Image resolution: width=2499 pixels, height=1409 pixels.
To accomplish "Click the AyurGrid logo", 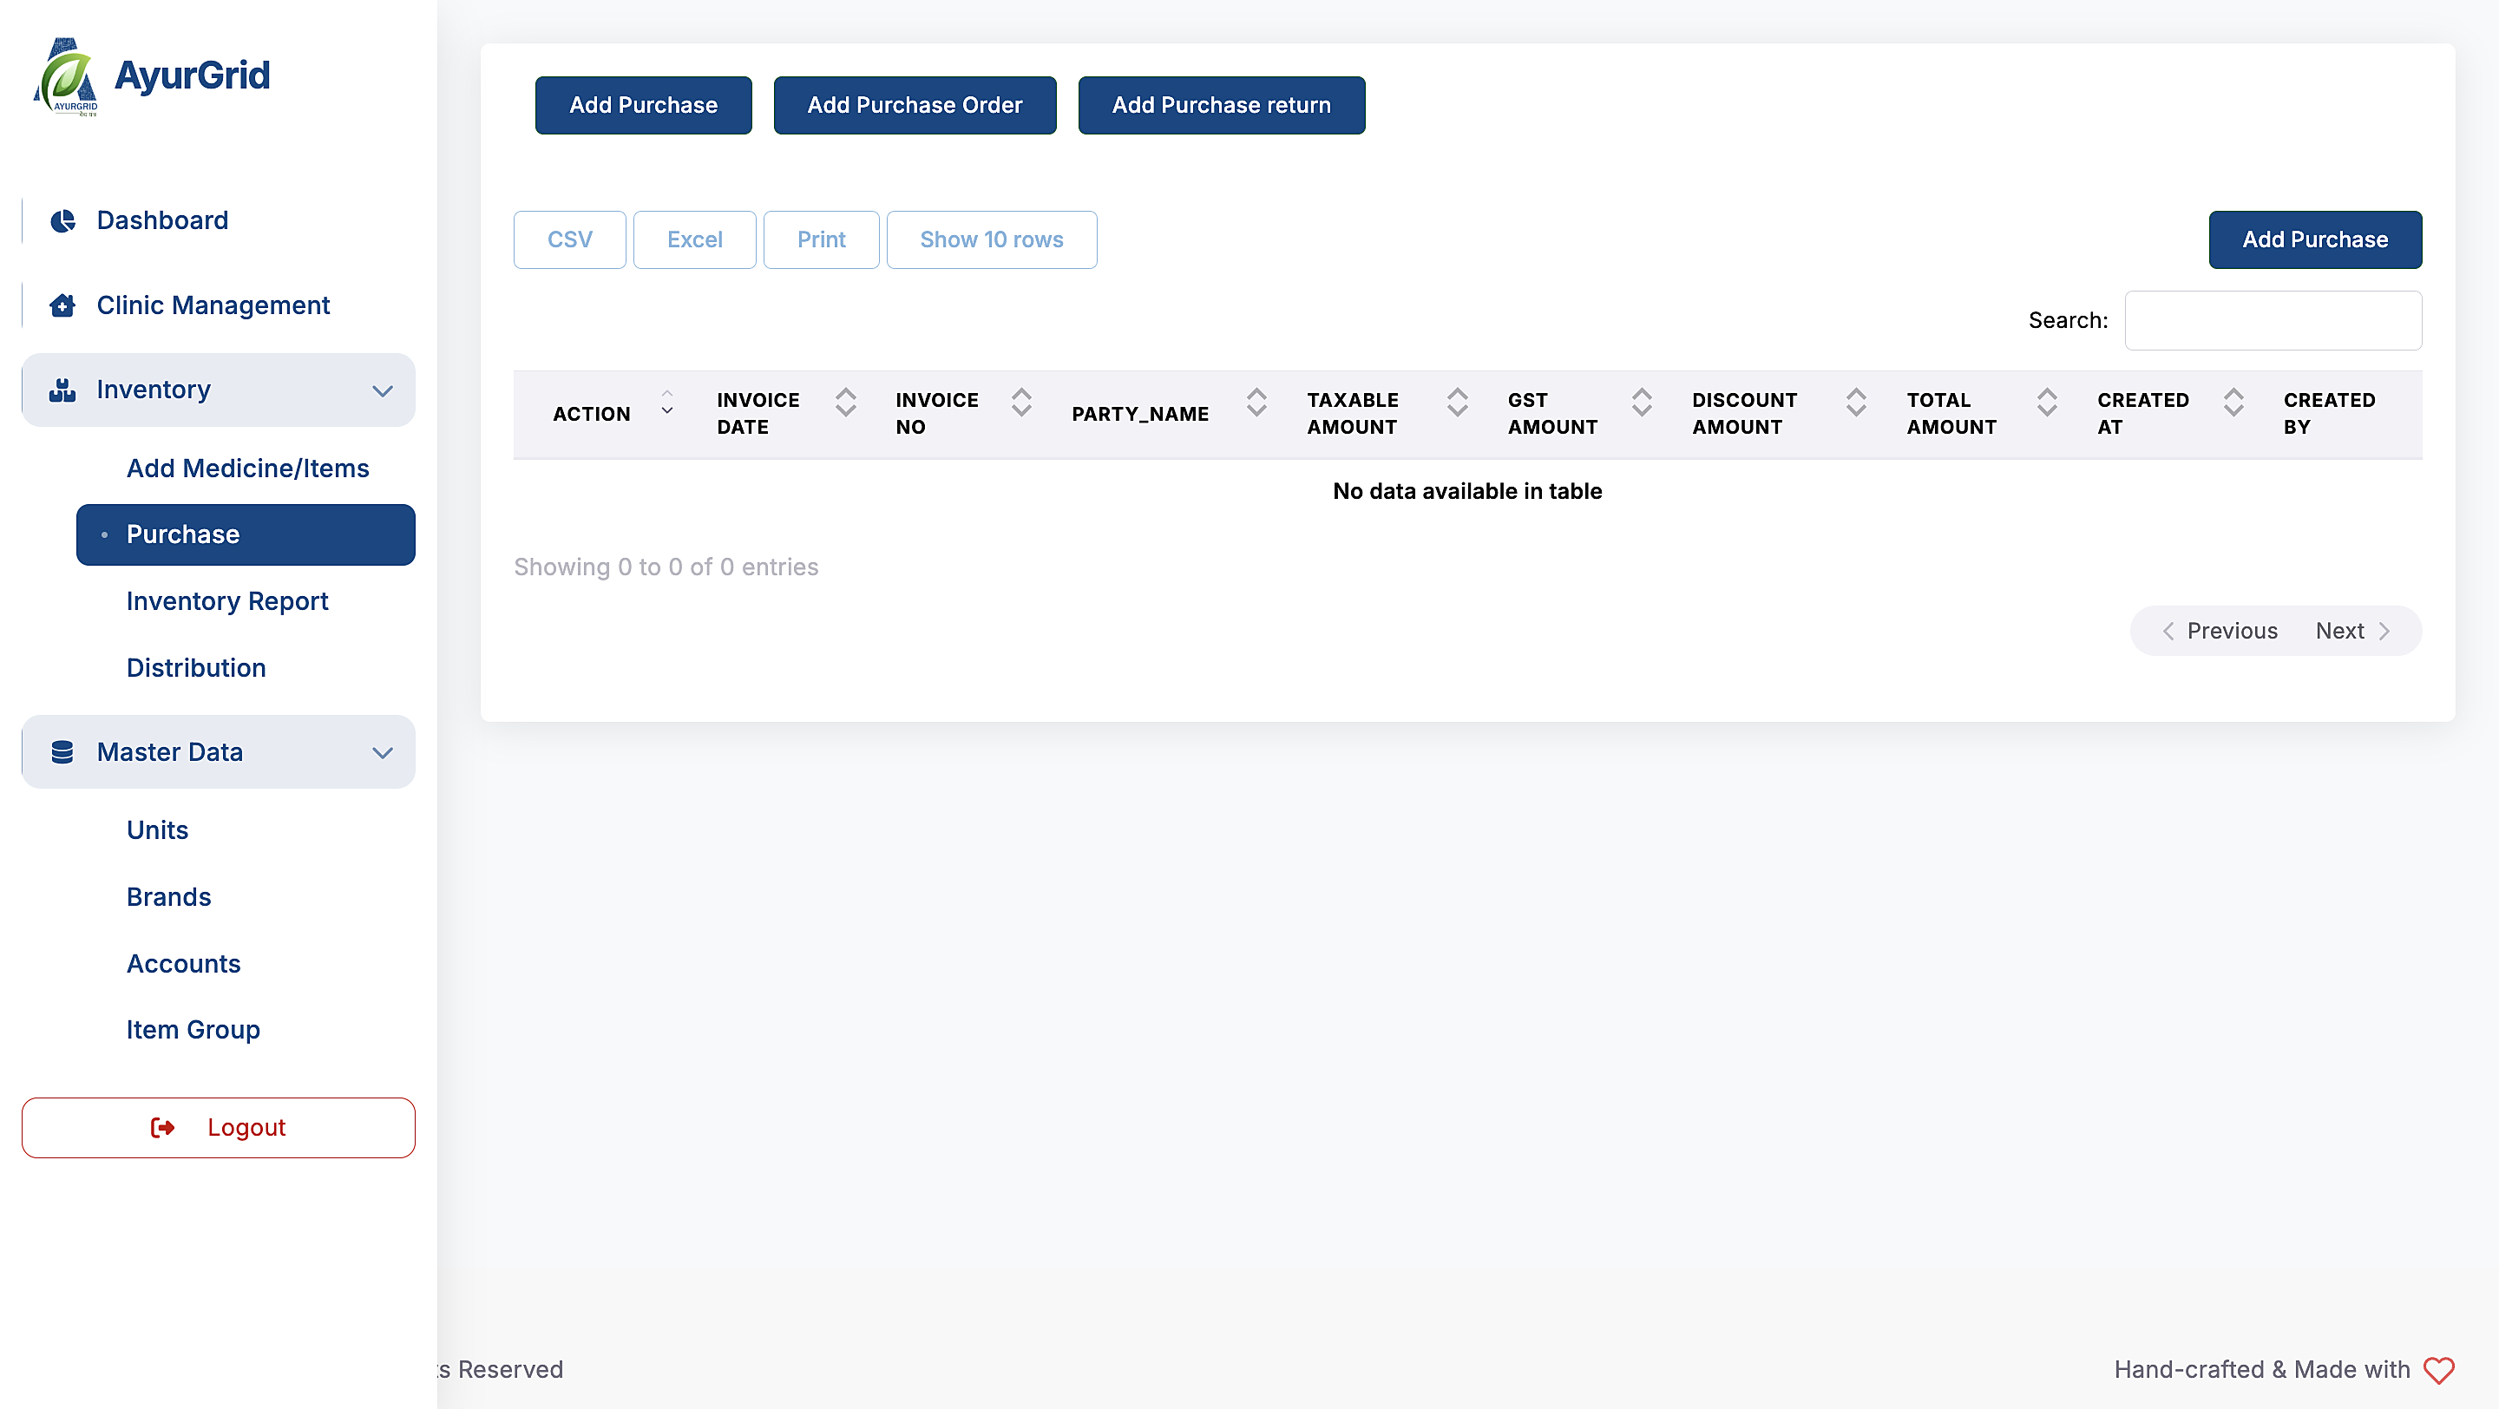I will [153, 76].
